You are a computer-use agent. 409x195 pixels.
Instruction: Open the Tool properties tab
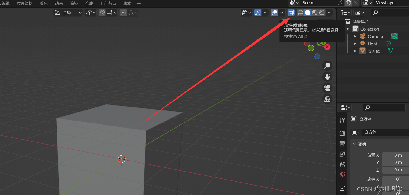pos(342,120)
